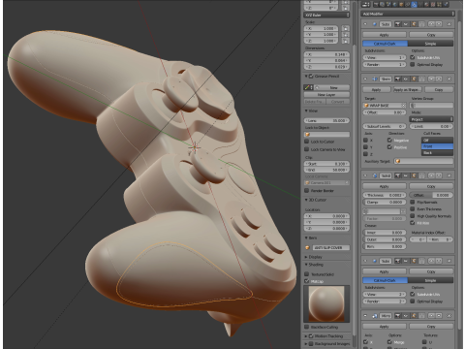Switch to the Texture properties tab icon
The image size is (465, 349).
click(x=433, y=4)
